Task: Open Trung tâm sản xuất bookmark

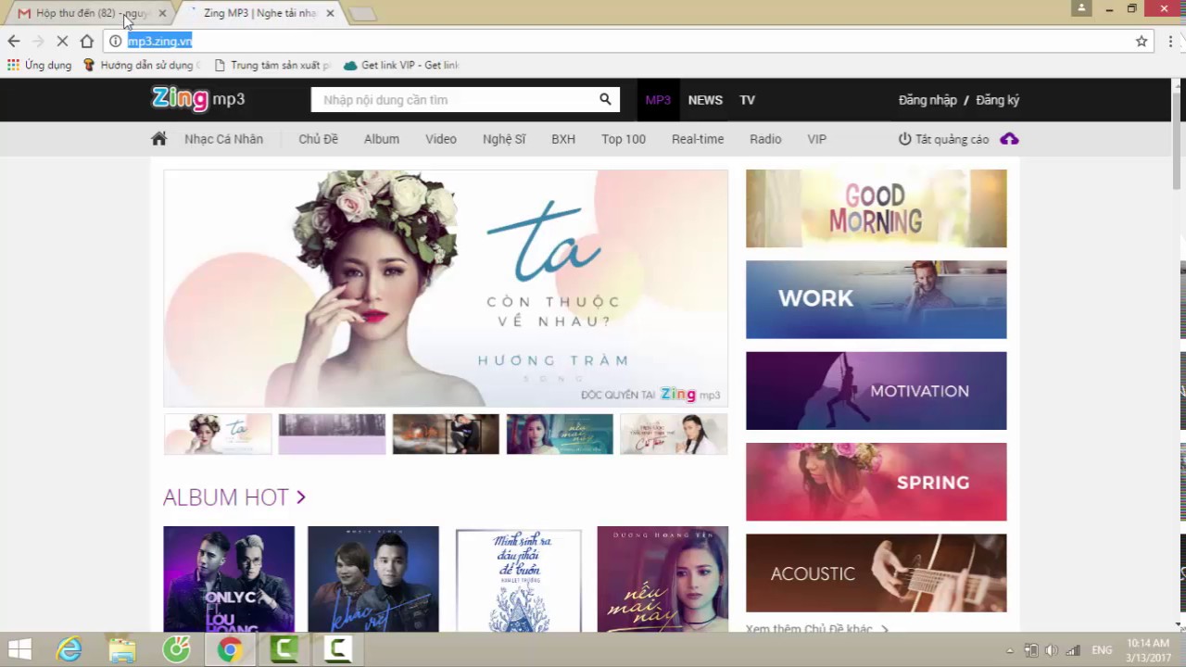Action: [272, 65]
